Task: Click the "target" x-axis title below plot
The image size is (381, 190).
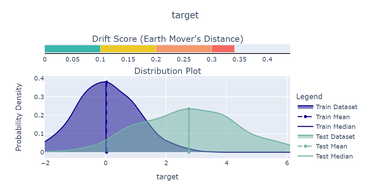Action: pyautogui.click(x=167, y=177)
